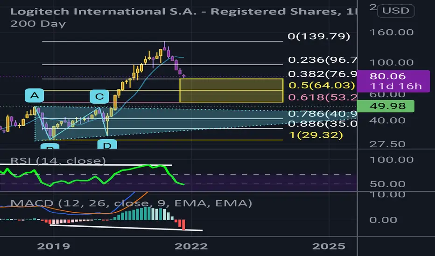Select the green RSI line

tap(91, 176)
